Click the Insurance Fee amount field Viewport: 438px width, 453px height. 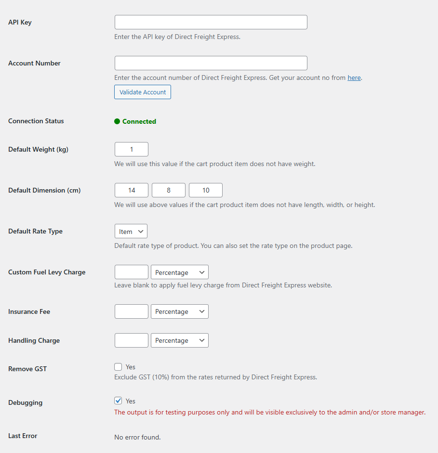[132, 311]
